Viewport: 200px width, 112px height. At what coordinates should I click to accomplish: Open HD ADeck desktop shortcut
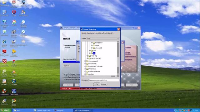[x=4, y=82]
